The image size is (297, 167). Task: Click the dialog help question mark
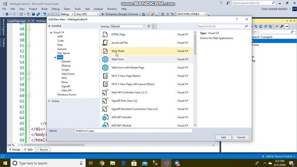(x=237, y=19)
